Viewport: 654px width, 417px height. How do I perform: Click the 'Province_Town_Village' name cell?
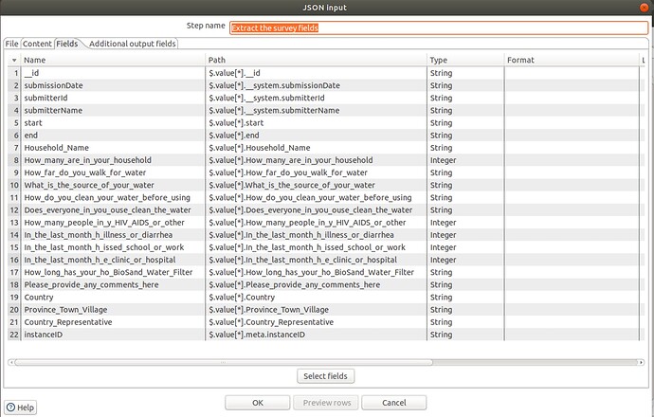click(113, 310)
